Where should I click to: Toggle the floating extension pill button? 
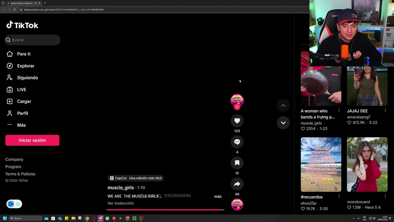click(14, 204)
